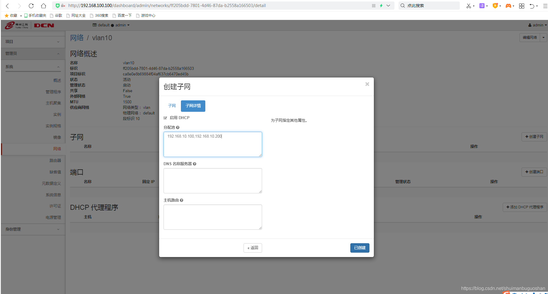The width and height of the screenshot is (548, 294).
Task: Open the 360搜索 bookmark
Action: tap(99, 16)
